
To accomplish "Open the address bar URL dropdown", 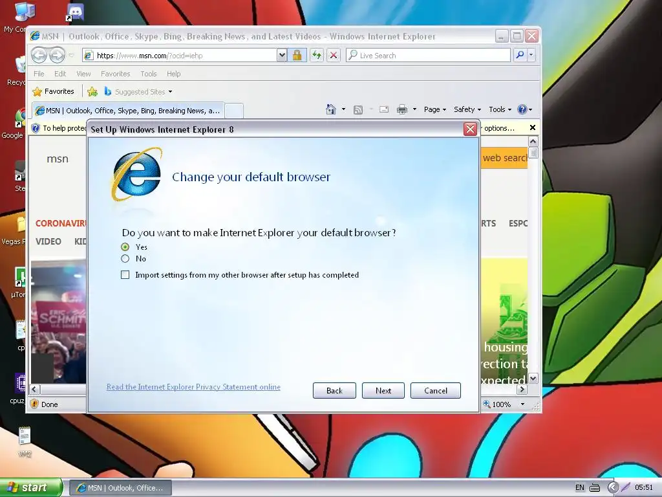I will [x=282, y=56].
